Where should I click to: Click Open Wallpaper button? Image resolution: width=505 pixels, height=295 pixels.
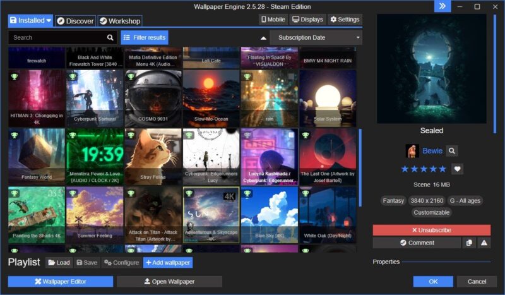click(169, 282)
